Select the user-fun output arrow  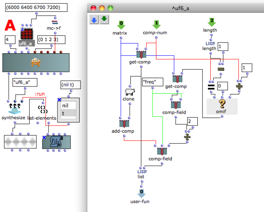click(x=142, y=194)
